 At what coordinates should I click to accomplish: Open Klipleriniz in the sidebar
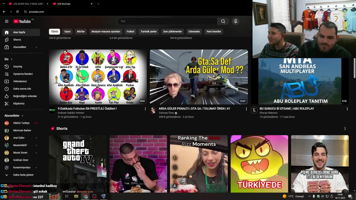pos(21,104)
